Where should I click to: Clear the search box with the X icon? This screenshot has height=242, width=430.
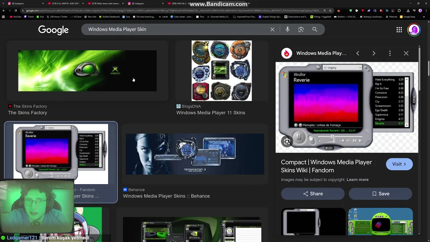pyautogui.click(x=272, y=29)
